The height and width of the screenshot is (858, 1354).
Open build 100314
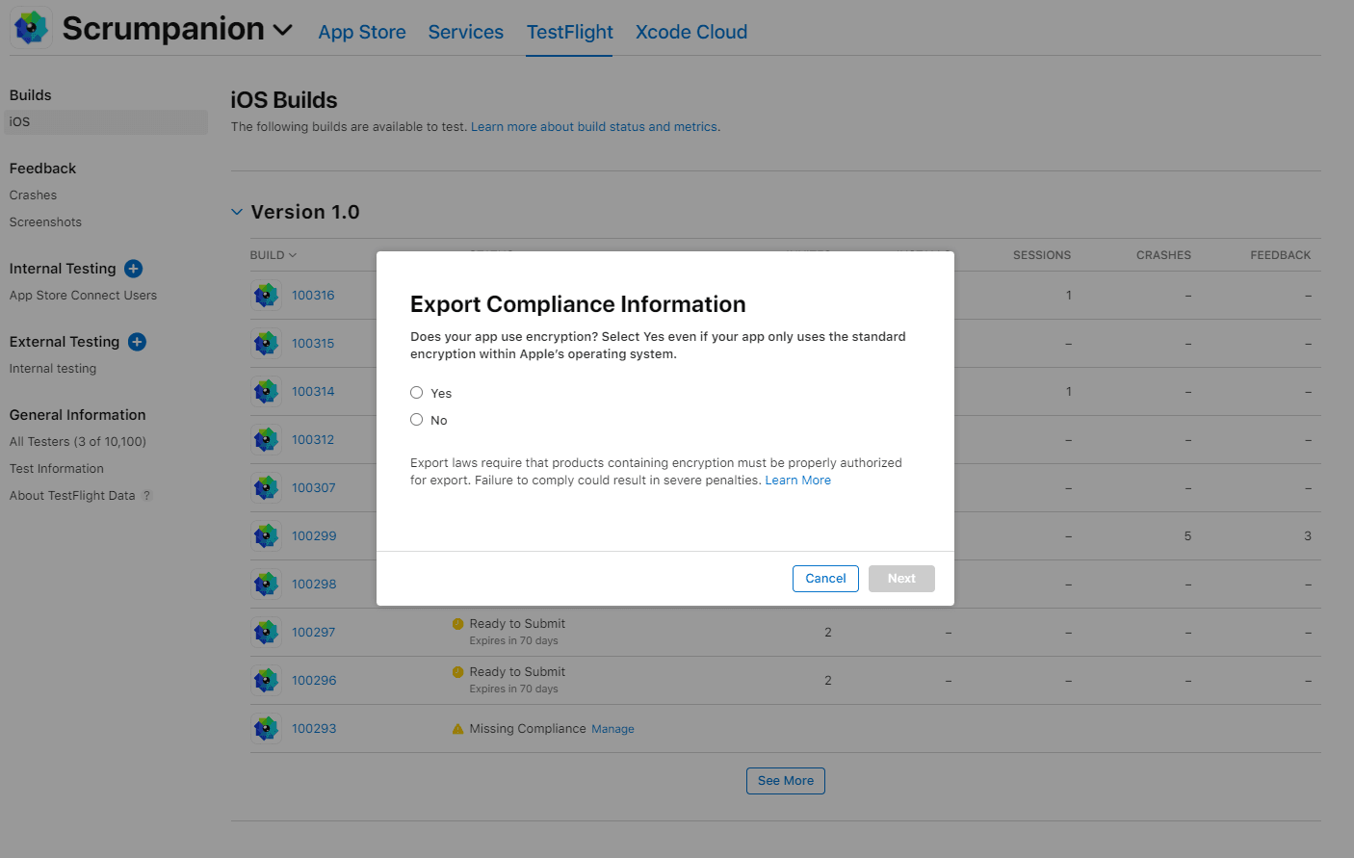pos(314,392)
